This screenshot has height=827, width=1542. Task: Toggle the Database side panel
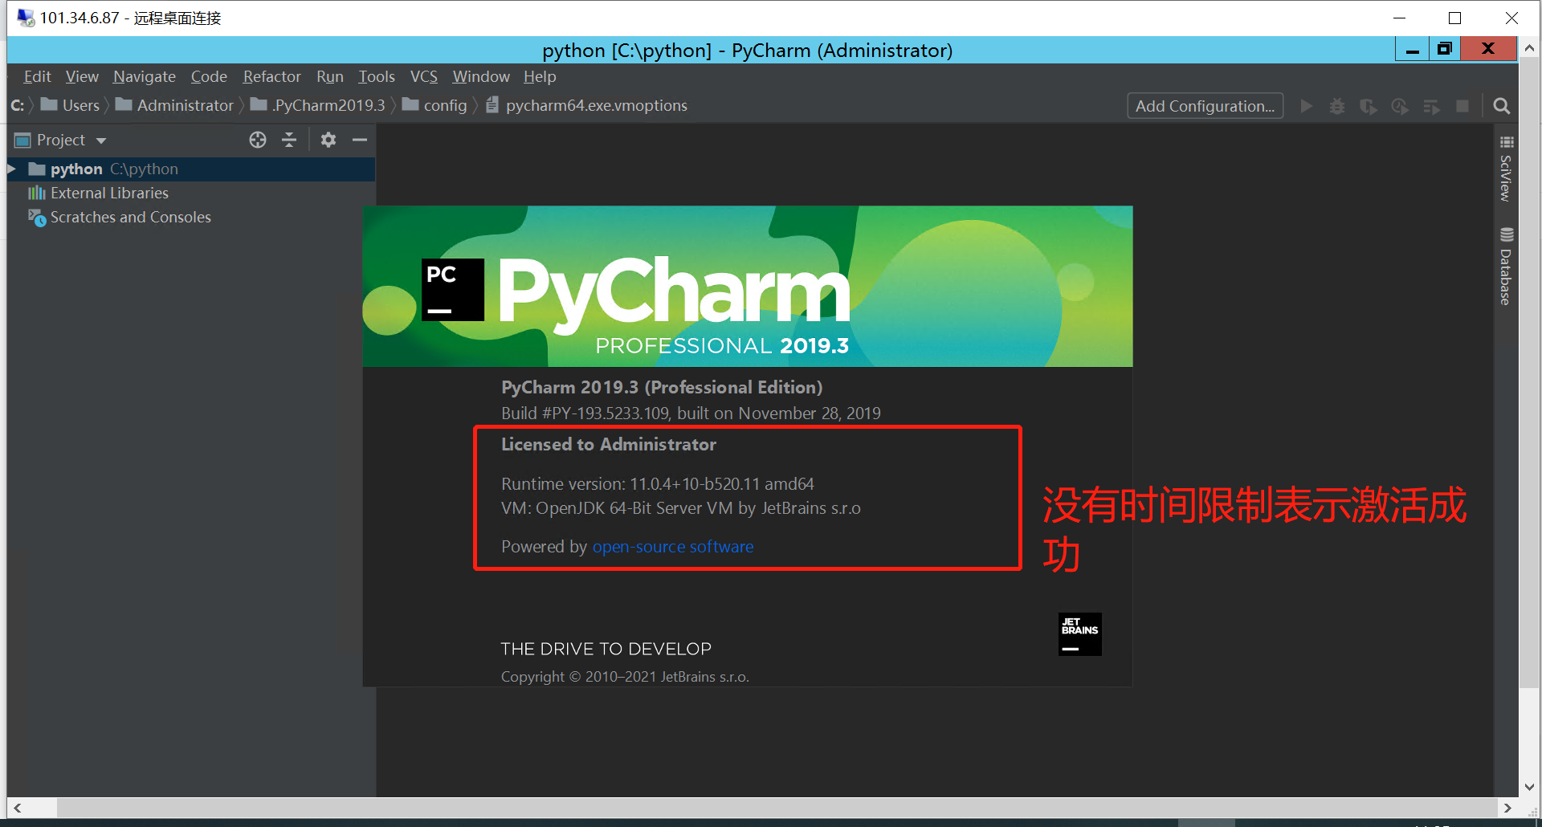1506,267
